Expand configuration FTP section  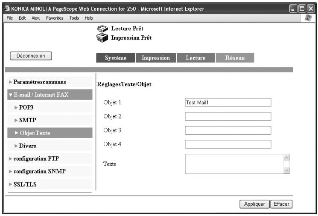point(50,158)
